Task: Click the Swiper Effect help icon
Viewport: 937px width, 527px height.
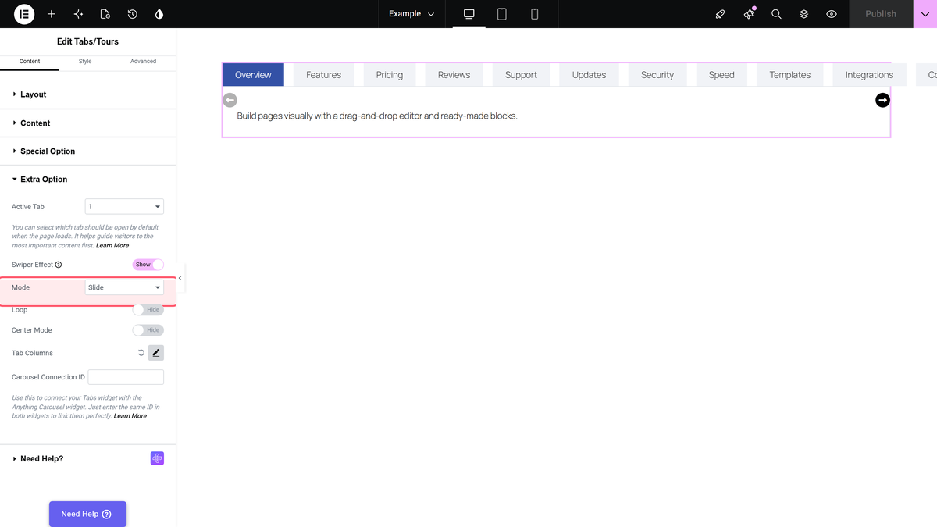Action: [59, 265]
